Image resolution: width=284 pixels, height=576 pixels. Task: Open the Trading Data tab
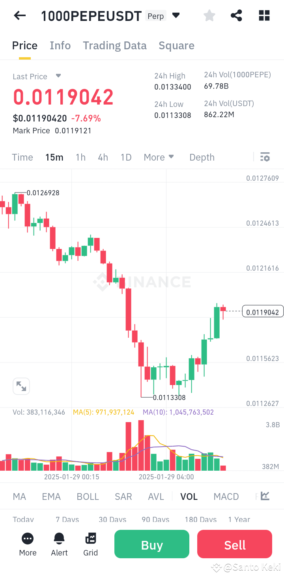point(114,45)
